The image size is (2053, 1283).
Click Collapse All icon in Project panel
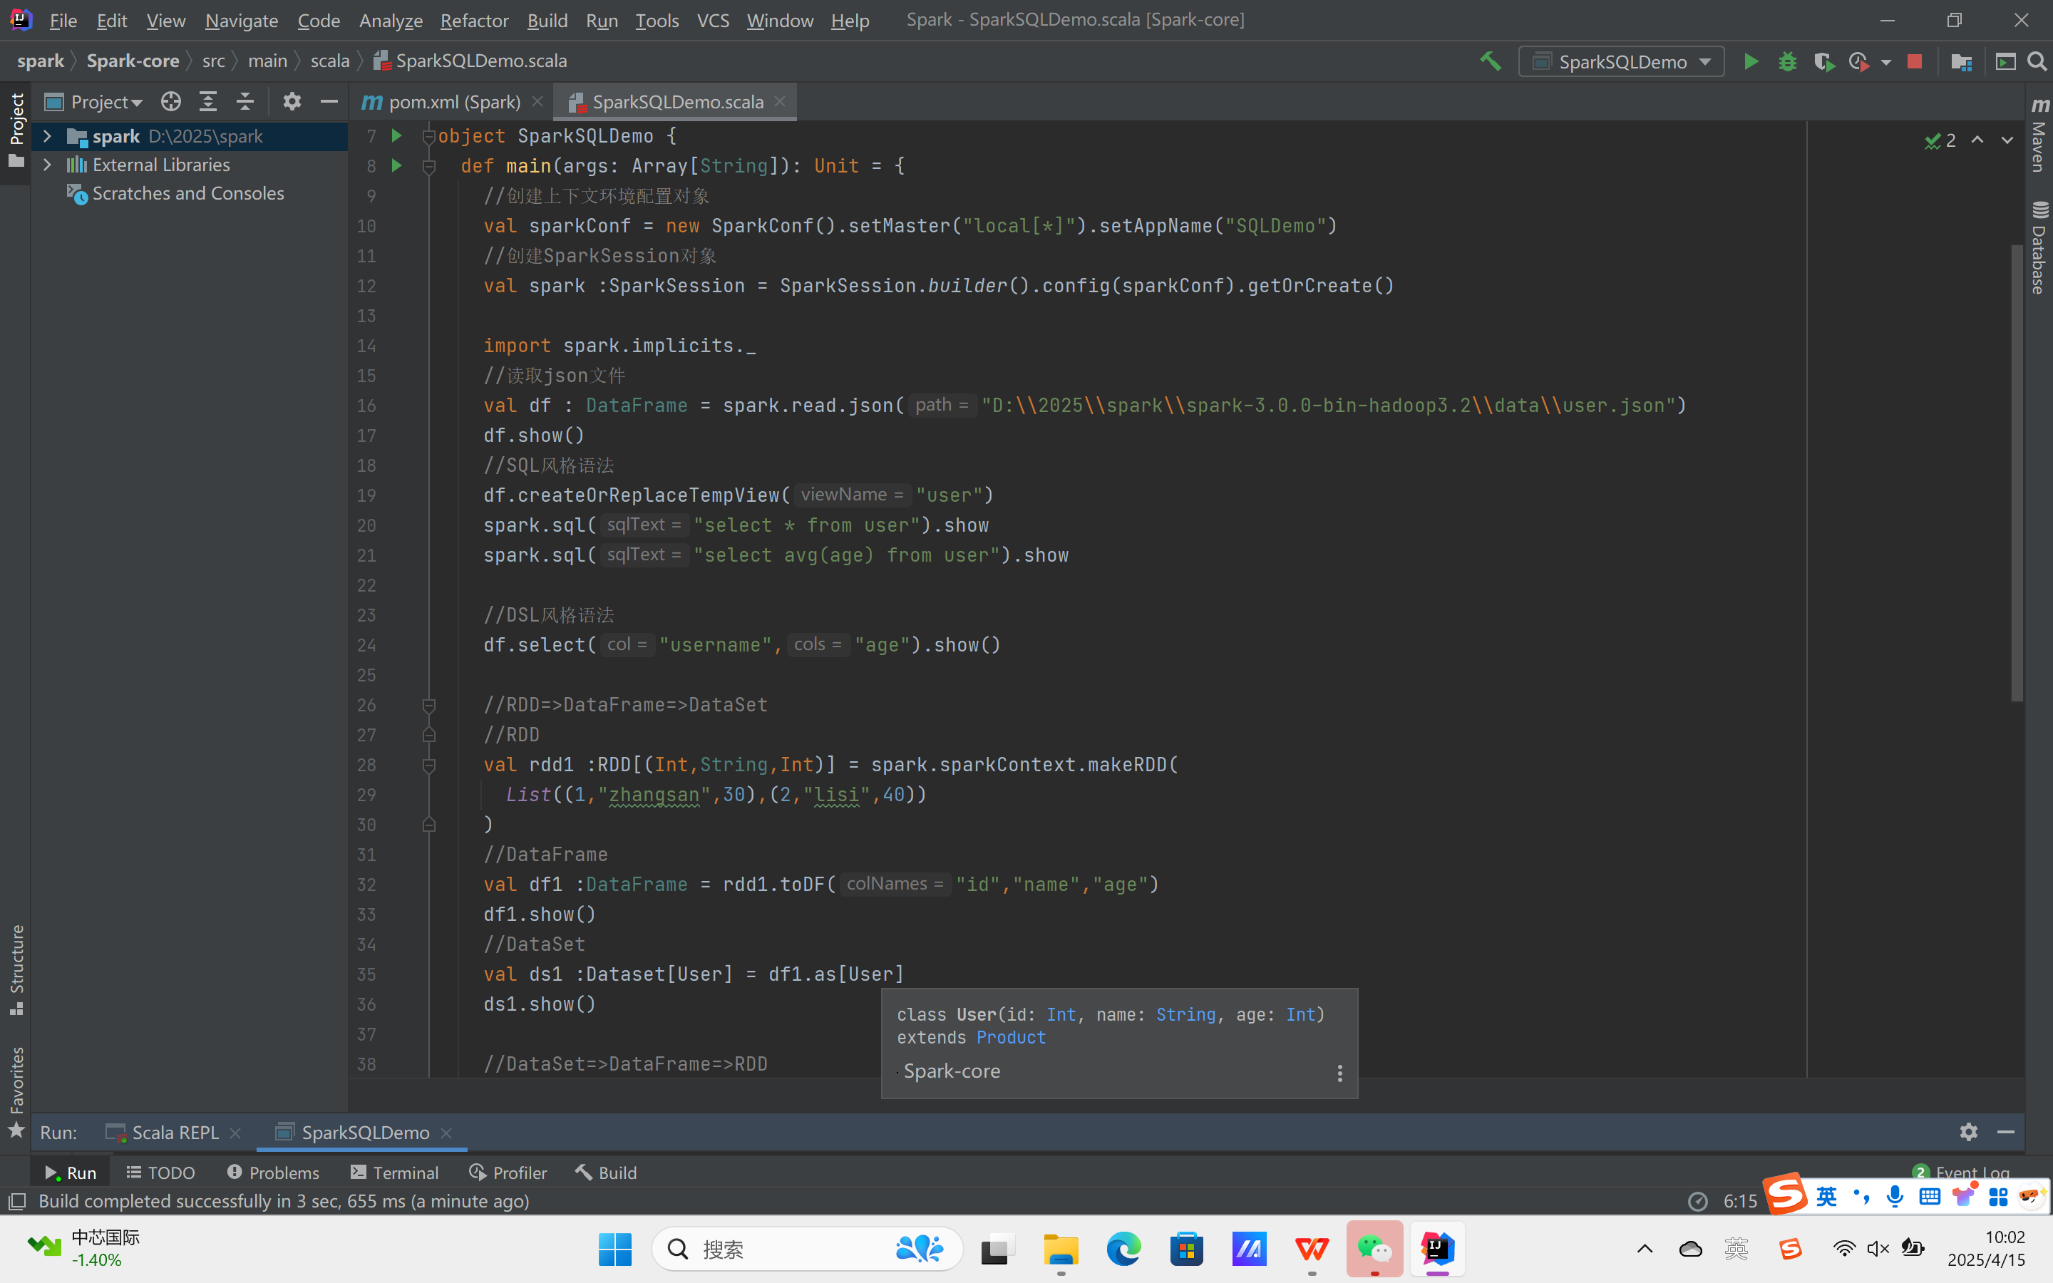pyautogui.click(x=245, y=102)
